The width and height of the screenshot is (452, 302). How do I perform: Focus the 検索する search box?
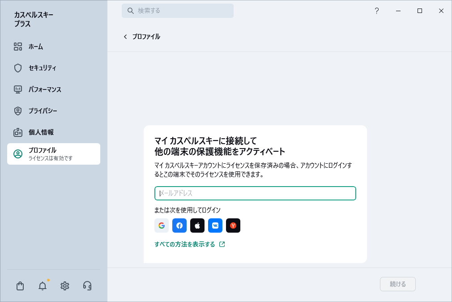click(178, 11)
